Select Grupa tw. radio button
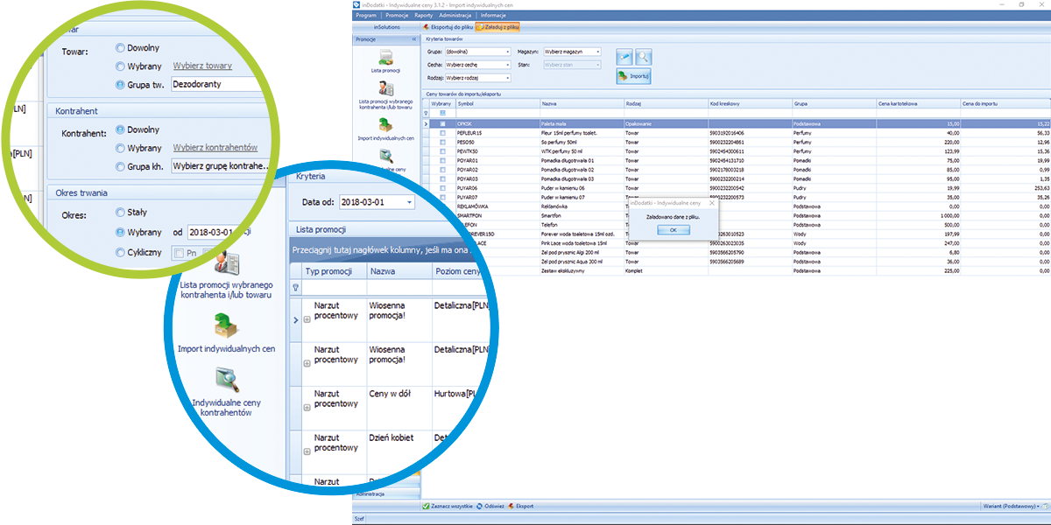Viewport: 1051px width, 525px height. click(x=120, y=85)
